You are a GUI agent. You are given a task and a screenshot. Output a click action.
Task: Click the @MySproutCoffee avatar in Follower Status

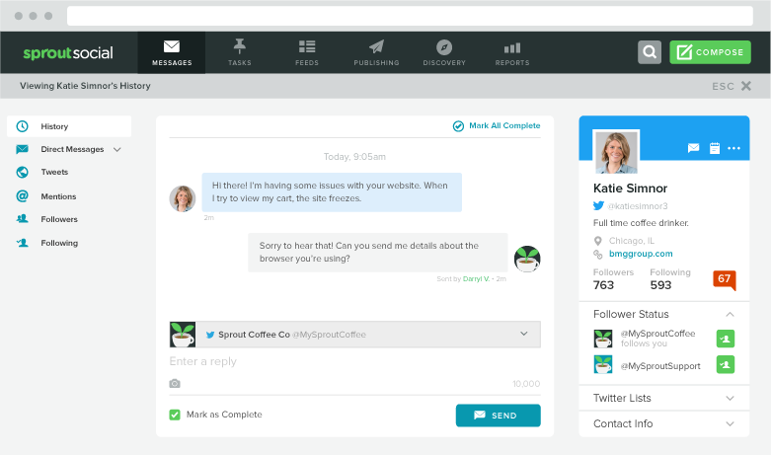pos(603,339)
